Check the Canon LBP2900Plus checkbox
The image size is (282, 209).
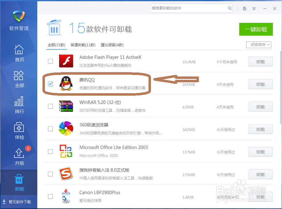pos(50,197)
